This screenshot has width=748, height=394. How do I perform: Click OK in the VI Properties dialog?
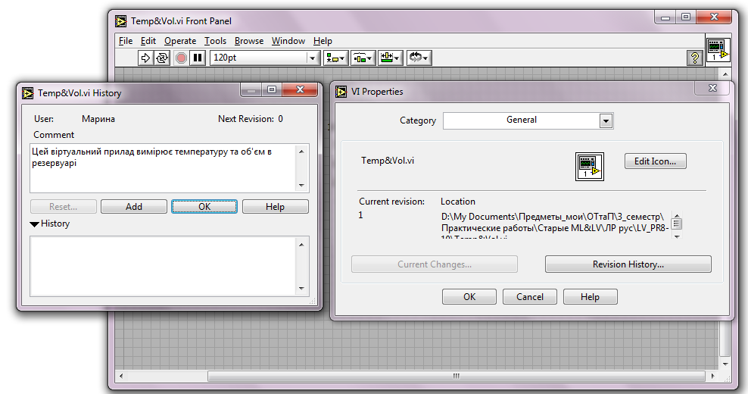[x=469, y=297]
